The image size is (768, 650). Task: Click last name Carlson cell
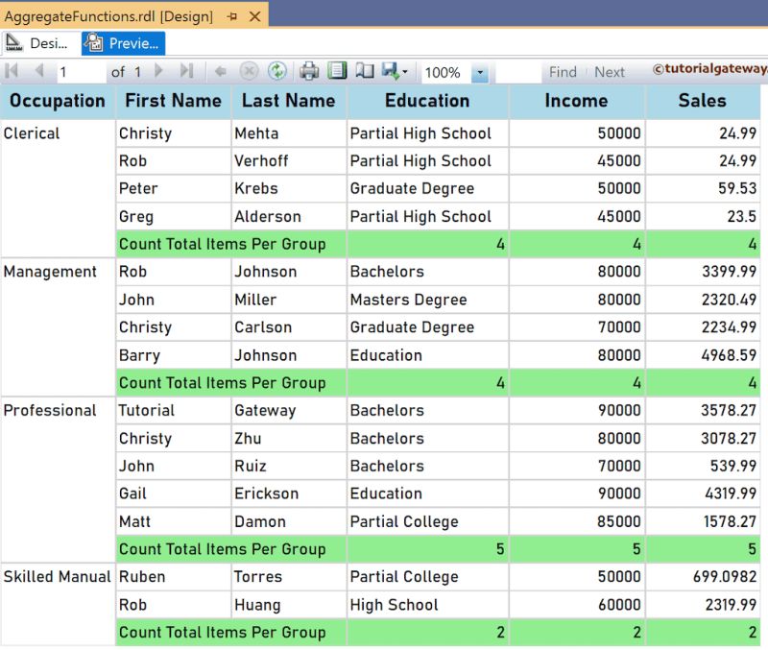289,327
